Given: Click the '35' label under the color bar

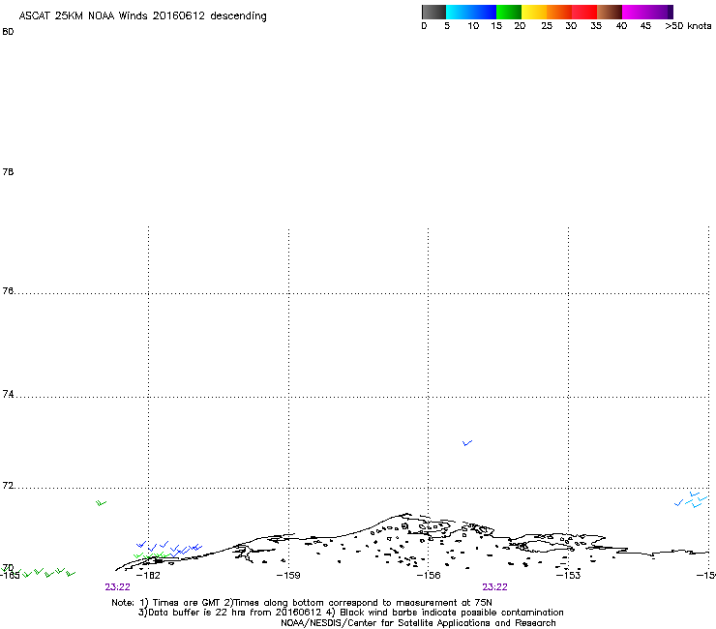Looking at the screenshot, I should pyautogui.click(x=596, y=26).
